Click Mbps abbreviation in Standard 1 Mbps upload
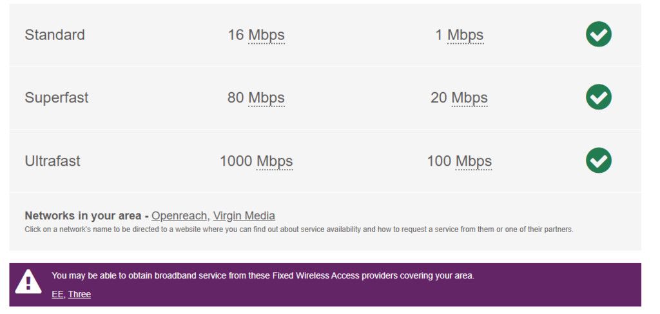The image size is (660, 314). pyautogui.click(x=465, y=35)
